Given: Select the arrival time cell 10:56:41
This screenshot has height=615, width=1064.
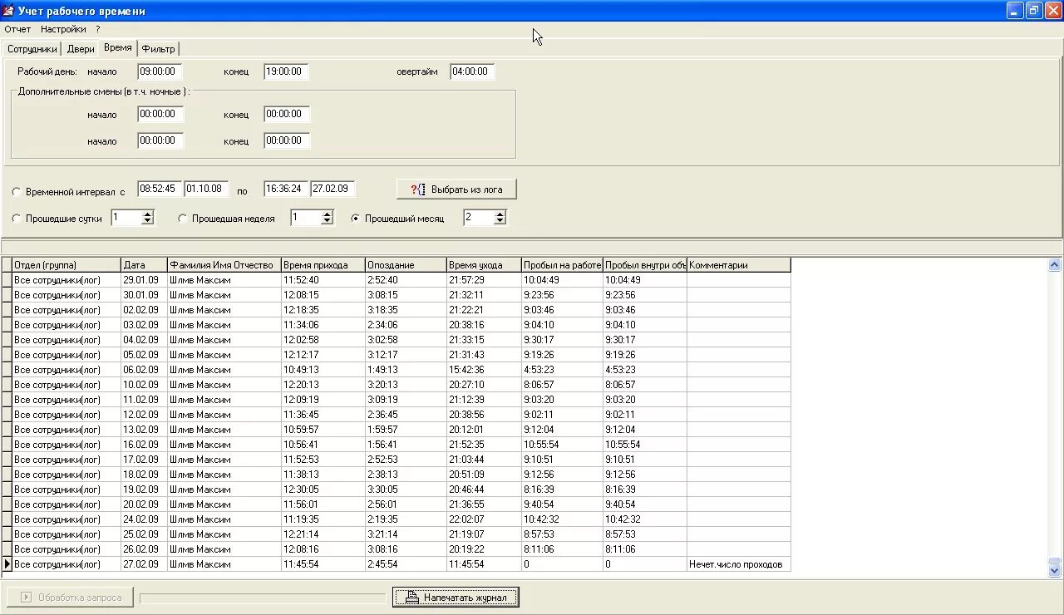Looking at the screenshot, I should coord(323,445).
